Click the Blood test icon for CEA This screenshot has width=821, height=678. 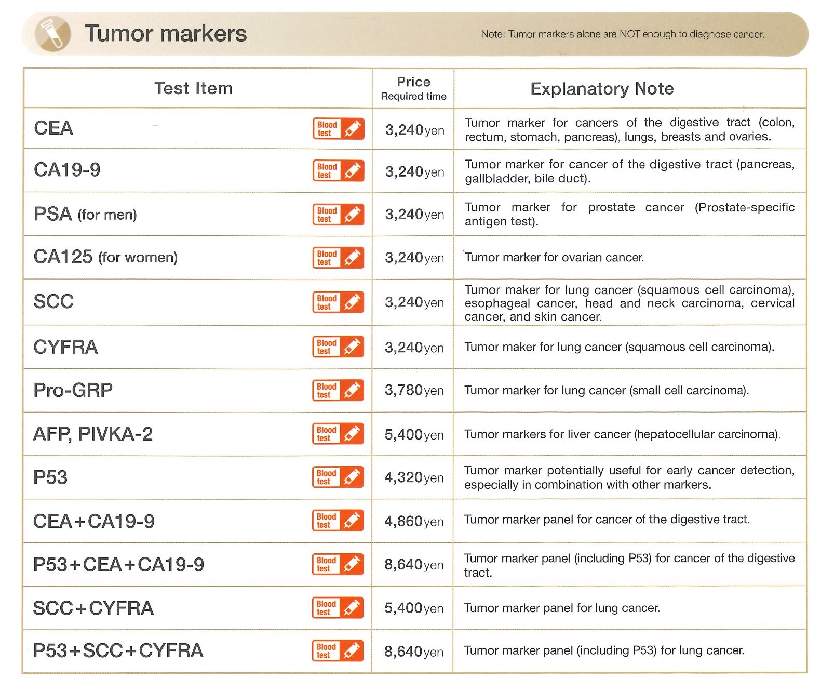click(x=338, y=129)
